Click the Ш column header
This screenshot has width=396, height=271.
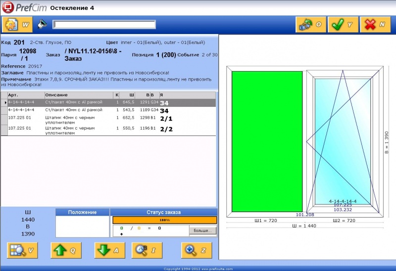pyautogui.click(x=127, y=95)
